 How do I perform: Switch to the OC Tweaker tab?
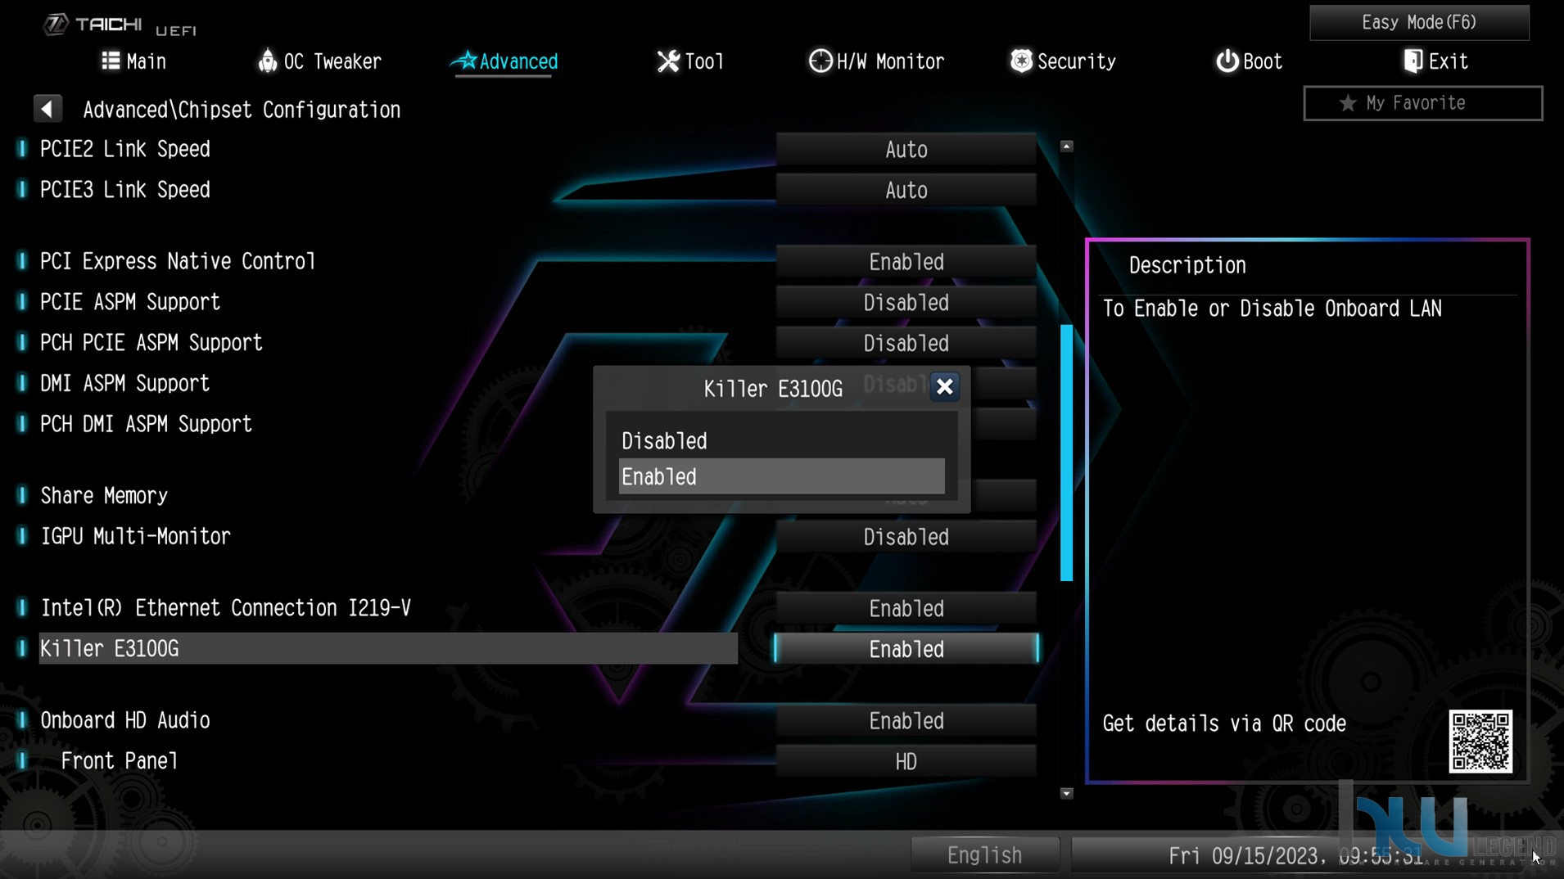319,61
